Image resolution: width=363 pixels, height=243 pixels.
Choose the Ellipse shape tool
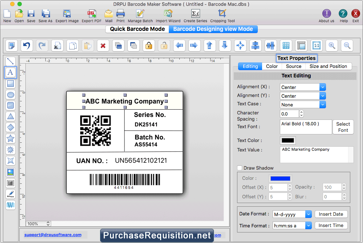tap(11, 95)
